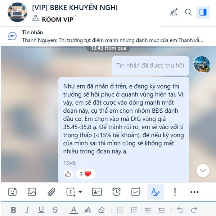Image resolution: width=216 pixels, height=216 pixels.
Task: Toggle bold formatting
Action: pyautogui.click(x=14, y=210)
